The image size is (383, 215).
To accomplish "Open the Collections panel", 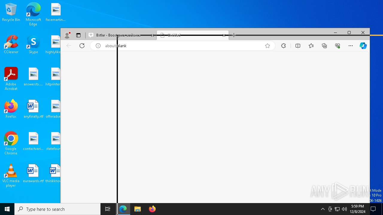I will (x=324, y=46).
